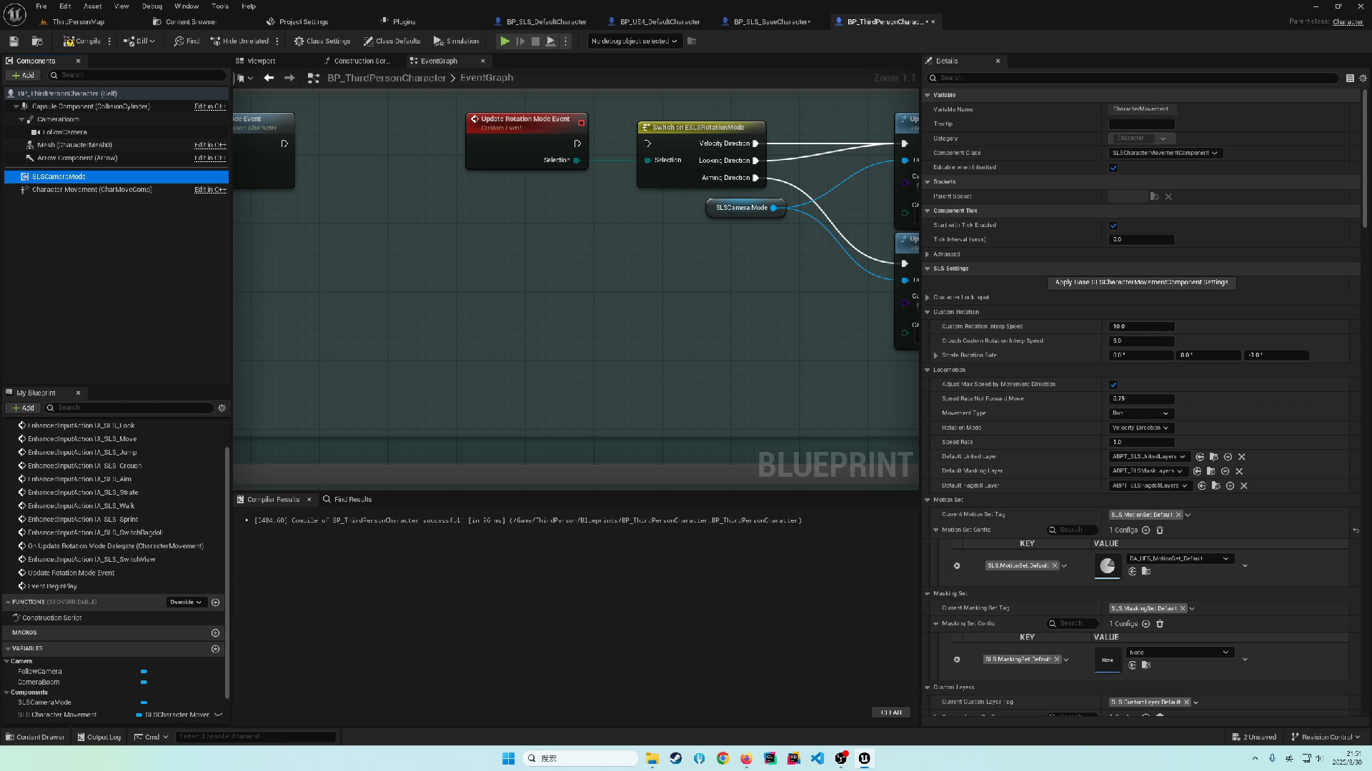This screenshot has height=771, width=1372.
Task: Open Class Defaults
Action: tap(392, 41)
